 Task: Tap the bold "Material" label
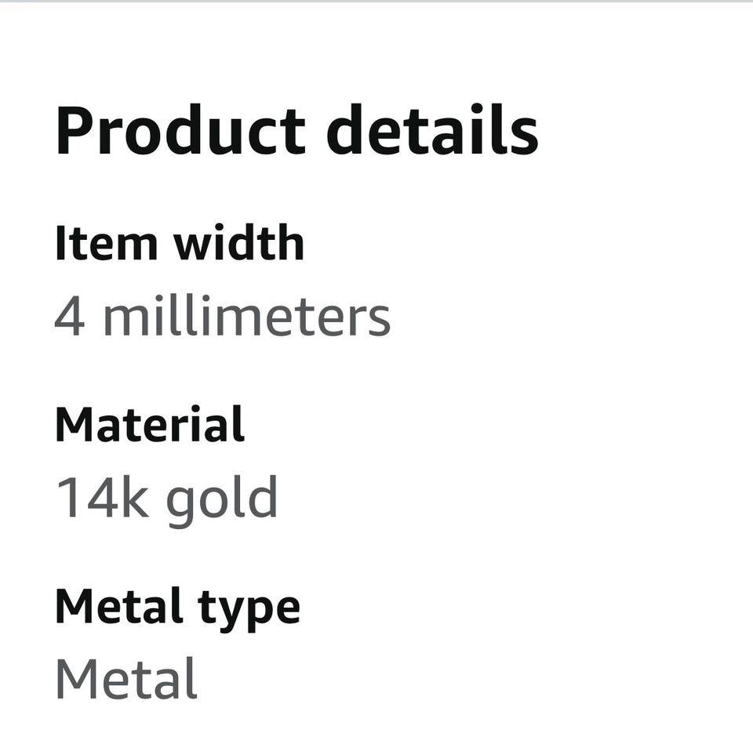pos(149,425)
